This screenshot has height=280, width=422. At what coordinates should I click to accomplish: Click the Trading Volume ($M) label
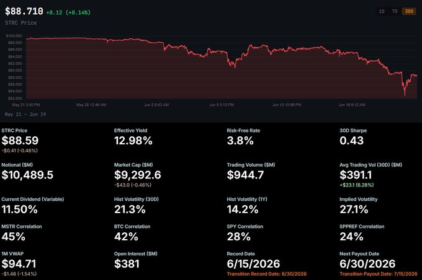tap(251, 165)
